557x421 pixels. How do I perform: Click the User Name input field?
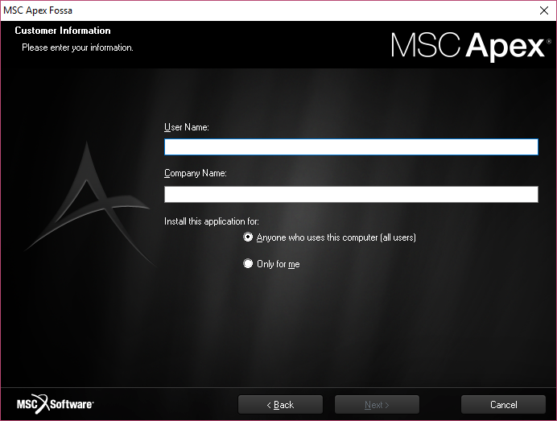pos(351,147)
